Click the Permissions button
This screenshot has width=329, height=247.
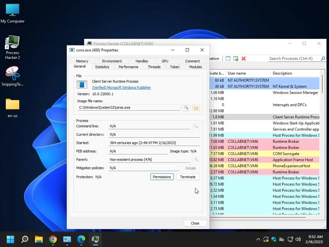pyautogui.click(x=162, y=177)
